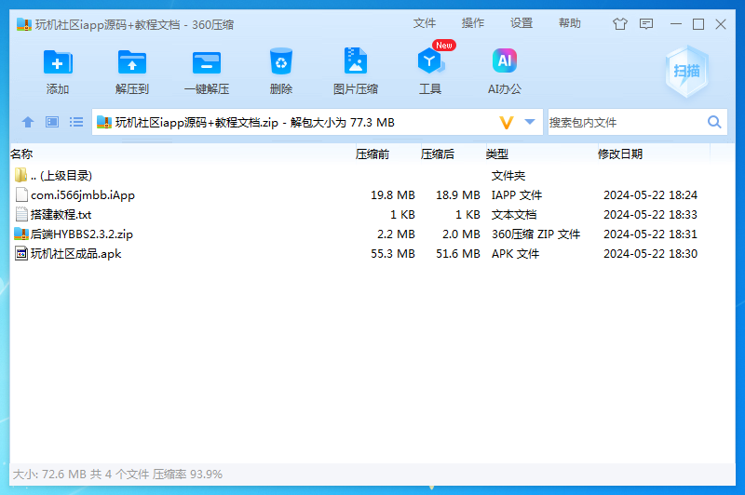
Task: Open the skin T-shirt icon
Action: point(620,24)
